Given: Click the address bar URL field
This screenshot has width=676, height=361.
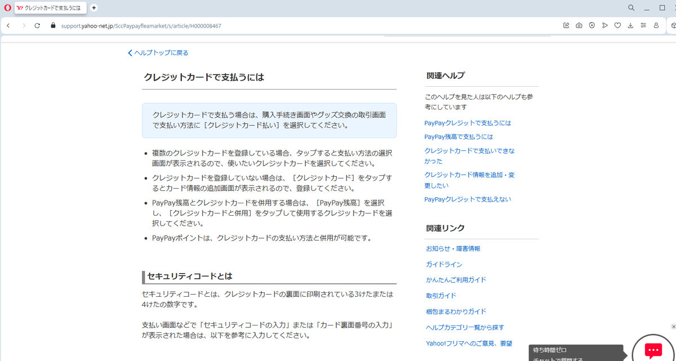Looking at the screenshot, I should [304, 25].
